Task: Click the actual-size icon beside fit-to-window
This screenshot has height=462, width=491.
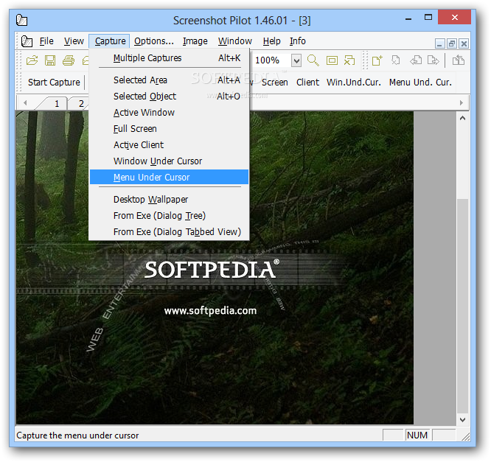Action: coord(349,60)
